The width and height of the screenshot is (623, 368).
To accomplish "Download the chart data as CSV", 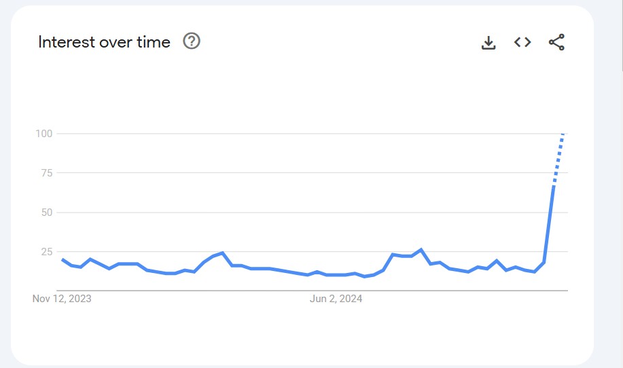I will point(488,43).
